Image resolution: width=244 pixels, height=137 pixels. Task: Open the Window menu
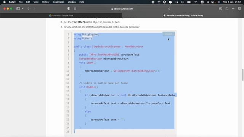72,2
